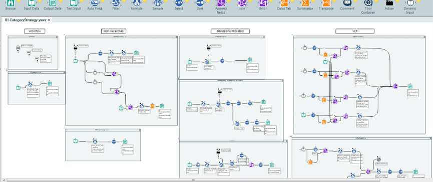Choose the Filter tool icon
Image resolution: width=433 pixels, height=182 pixels.
(x=116, y=3)
